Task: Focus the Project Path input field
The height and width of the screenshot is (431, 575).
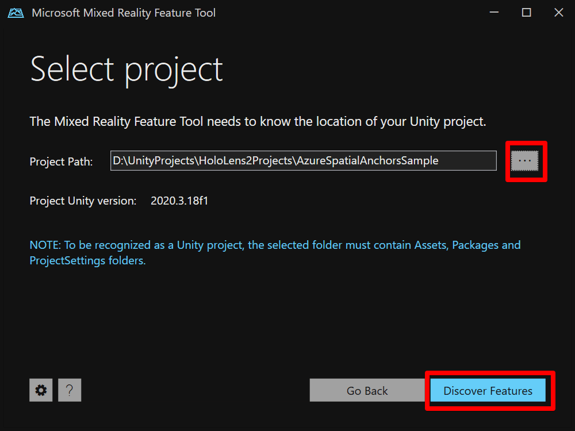Action: pos(303,160)
